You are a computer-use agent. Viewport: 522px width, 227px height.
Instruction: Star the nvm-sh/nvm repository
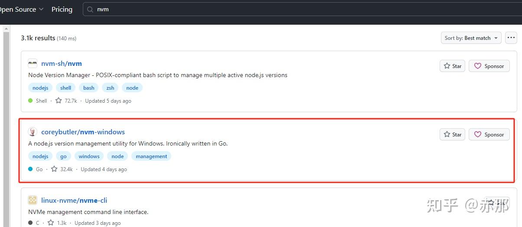tap(452, 66)
